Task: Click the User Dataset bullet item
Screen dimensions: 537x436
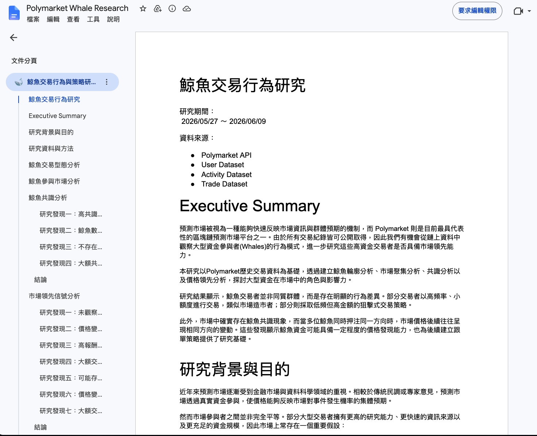Action: pos(223,165)
